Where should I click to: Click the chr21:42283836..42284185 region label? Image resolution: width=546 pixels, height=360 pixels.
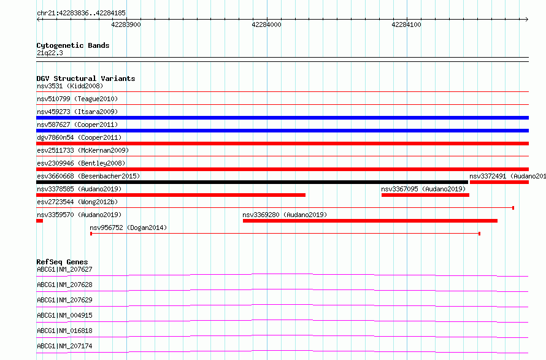point(81,13)
